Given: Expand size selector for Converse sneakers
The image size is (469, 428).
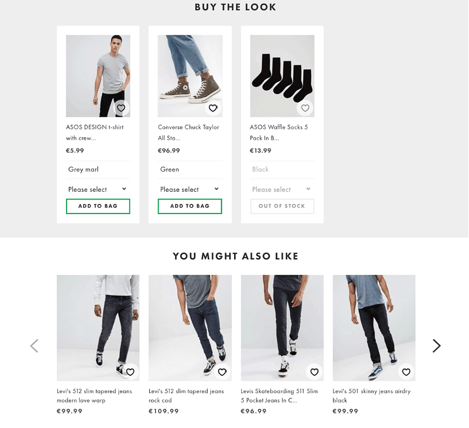Looking at the screenshot, I should coord(189,189).
